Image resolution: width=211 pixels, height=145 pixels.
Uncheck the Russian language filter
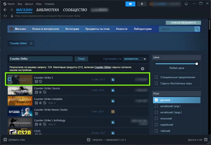pos(156,100)
